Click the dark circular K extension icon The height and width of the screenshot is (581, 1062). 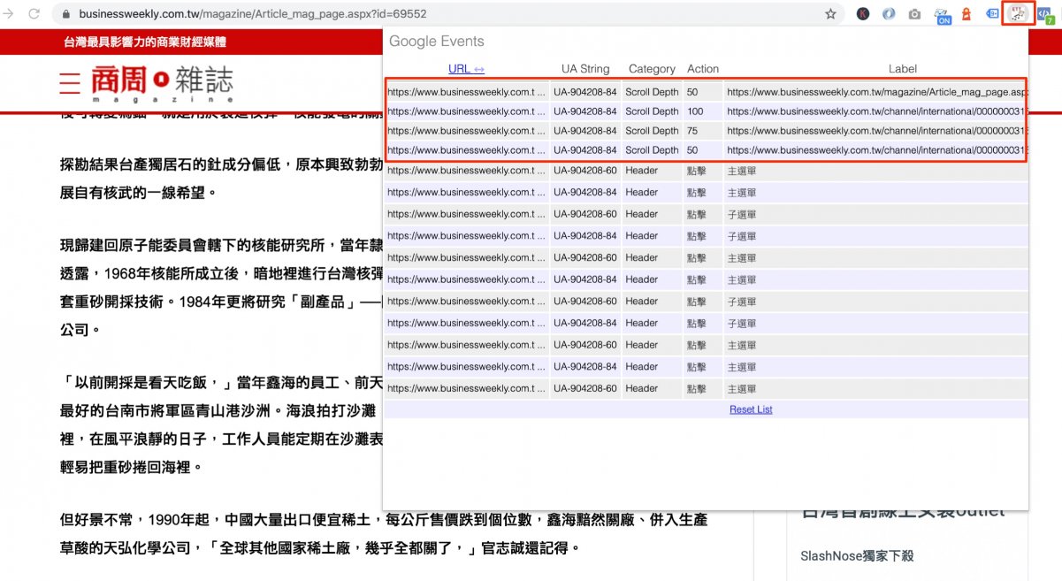[x=862, y=14]
